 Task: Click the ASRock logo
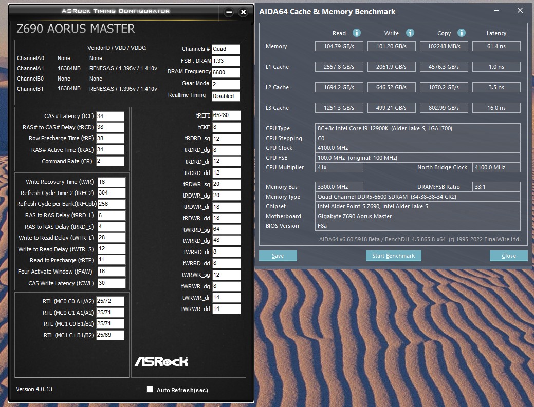[161, 361]
